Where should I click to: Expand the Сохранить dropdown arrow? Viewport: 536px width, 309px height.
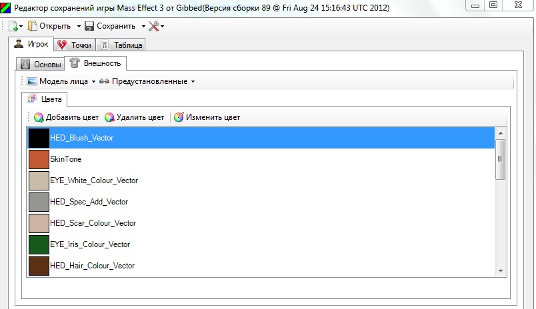[x=143, y=26]
